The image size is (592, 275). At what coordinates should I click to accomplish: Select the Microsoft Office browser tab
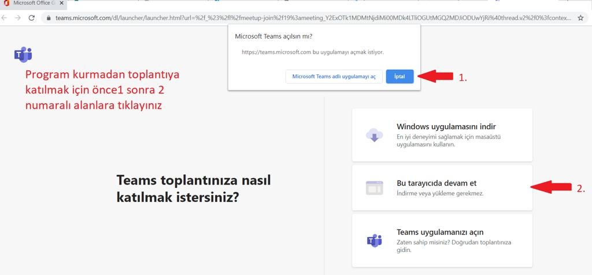click(33, 3)
